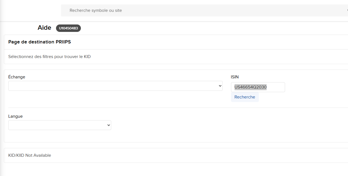Viewport: 348px width, 176px height.
Task: Click 'Page de destination PRIIPS' title
Action: [39, 42]
